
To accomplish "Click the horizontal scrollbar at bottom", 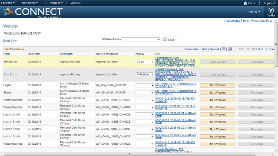I will [x=129, y=154].
